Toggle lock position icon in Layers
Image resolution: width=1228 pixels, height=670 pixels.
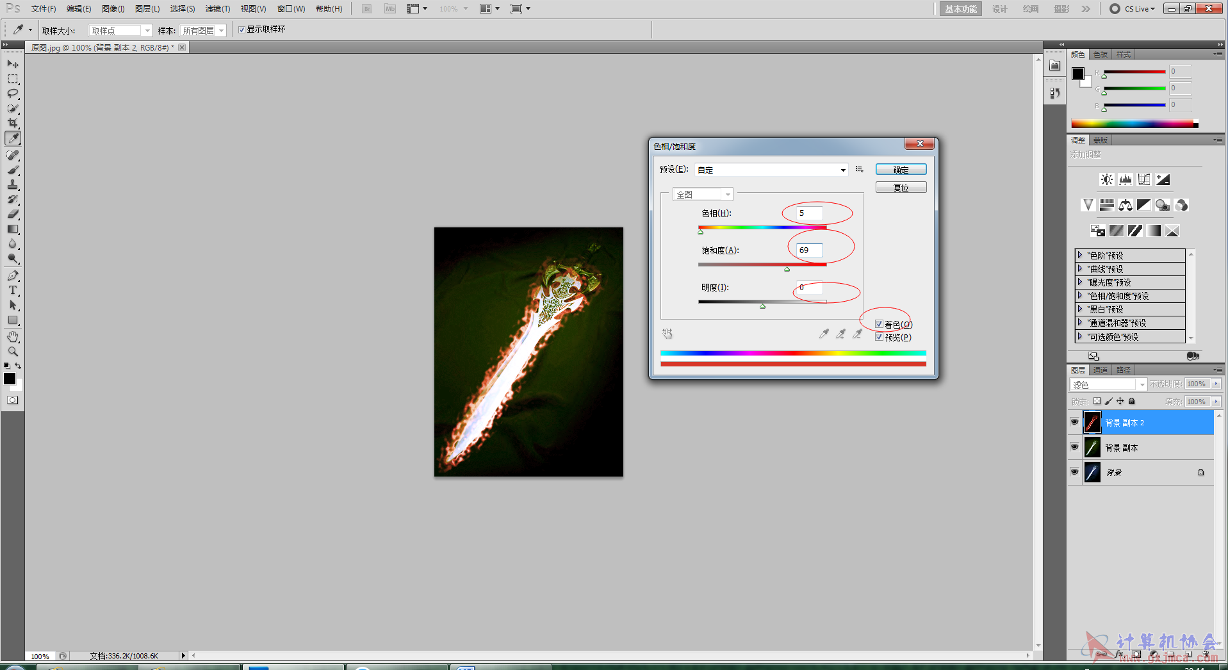click(1120, 401)
